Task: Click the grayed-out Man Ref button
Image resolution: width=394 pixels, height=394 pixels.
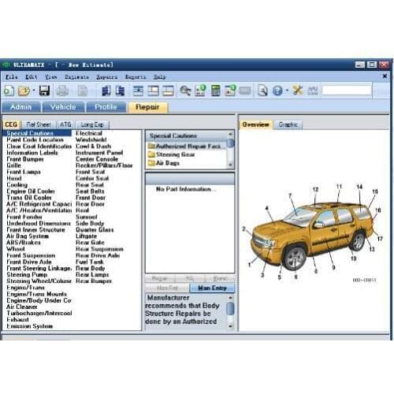Action: [167, 288]
